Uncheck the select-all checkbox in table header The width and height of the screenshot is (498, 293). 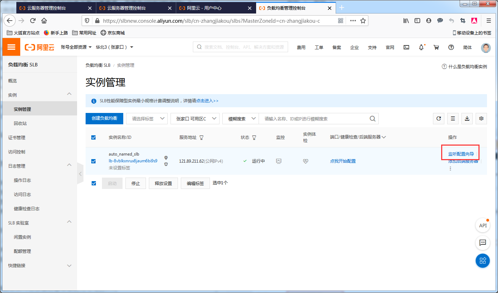(93, 137)
